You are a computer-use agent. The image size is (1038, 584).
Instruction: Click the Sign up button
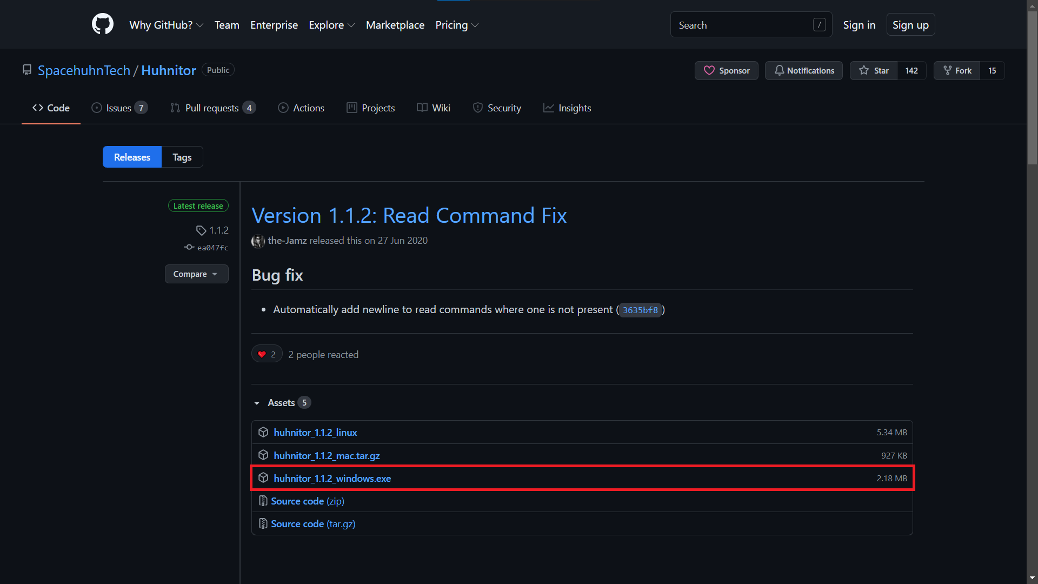click(x=910, y=25)
